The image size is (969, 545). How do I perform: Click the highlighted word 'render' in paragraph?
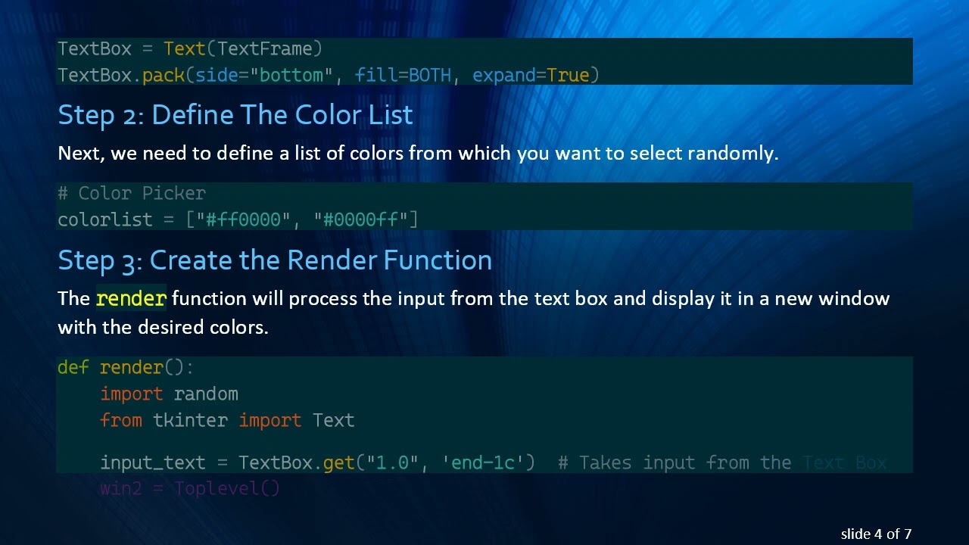pos(131,298)
